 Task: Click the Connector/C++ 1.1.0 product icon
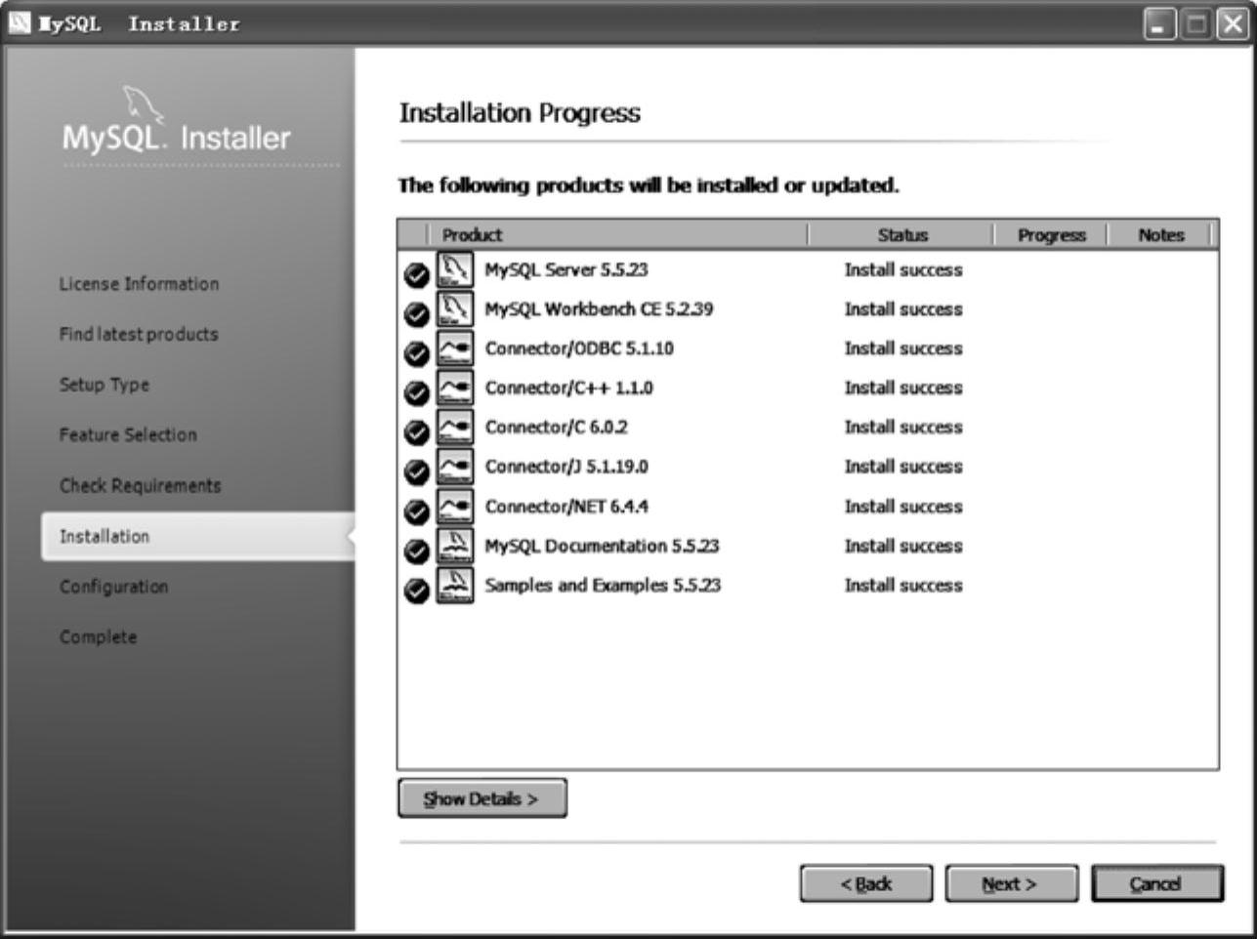point(455,388)
